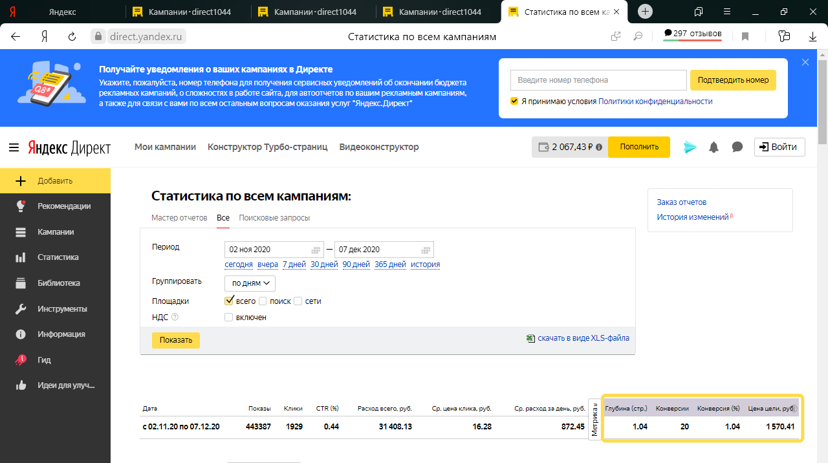Open the 'по дням' grouping dropdown
The height and width of the screenshot is (463, 828).
coord(250,283)
